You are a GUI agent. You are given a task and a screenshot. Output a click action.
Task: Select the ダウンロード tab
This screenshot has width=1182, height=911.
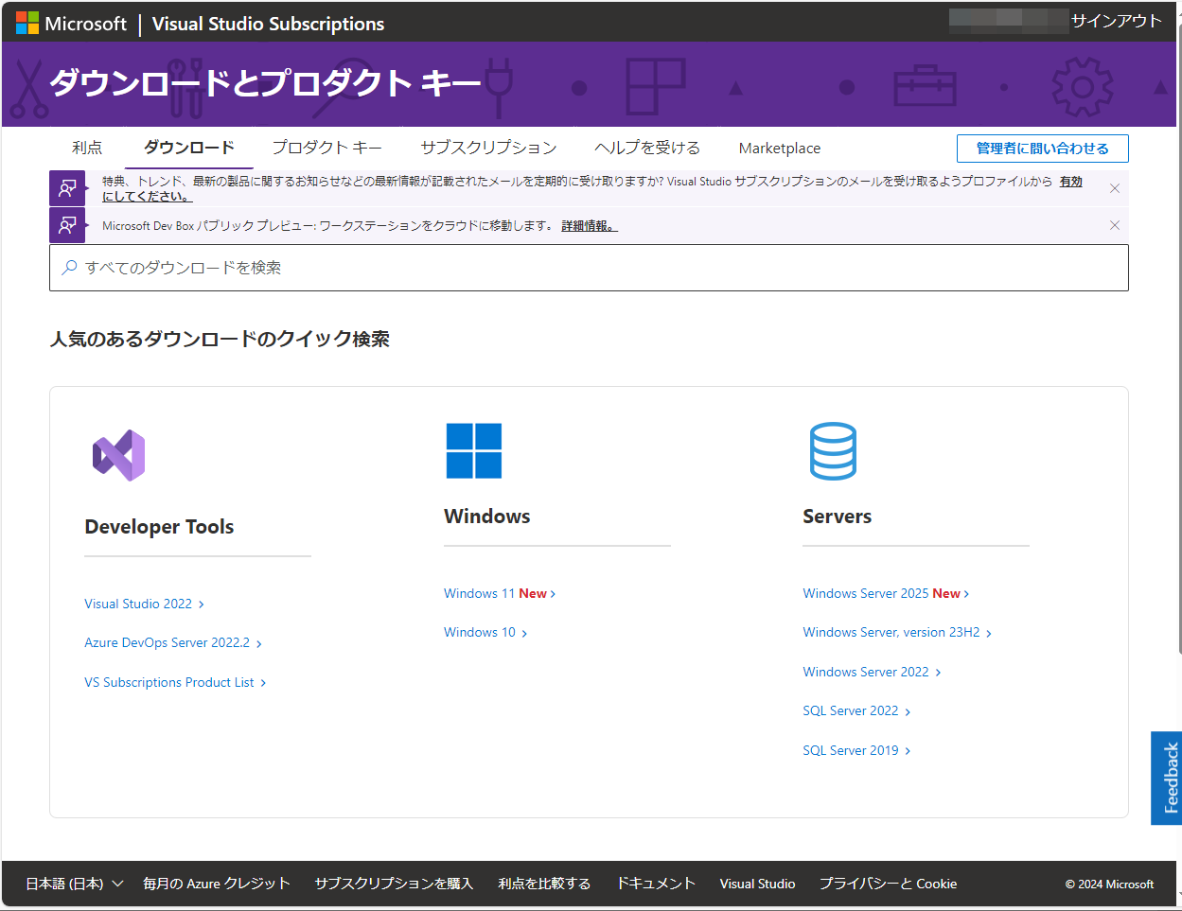click(189, 148)
